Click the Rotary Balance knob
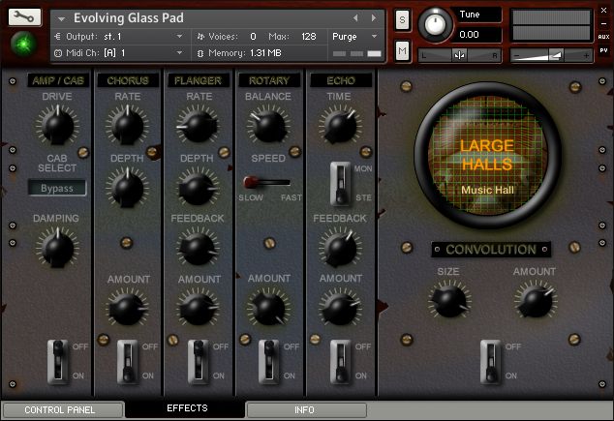This screenshot has height=421, width=614. tap(268, 125)
